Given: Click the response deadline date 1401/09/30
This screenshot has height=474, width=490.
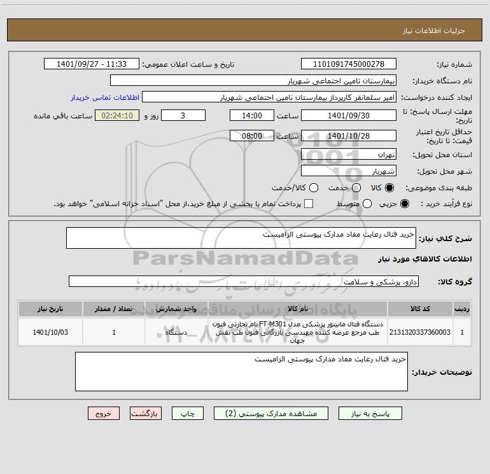Looking at the screenshot, I should pos(349,115).
